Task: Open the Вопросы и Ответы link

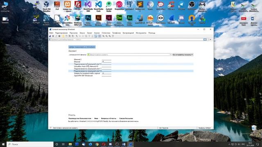Action: [108, 118]
